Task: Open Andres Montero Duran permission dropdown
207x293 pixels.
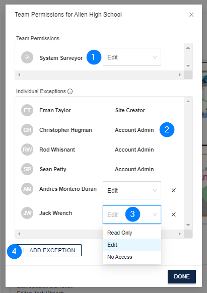Action: (x=132, y=190)
